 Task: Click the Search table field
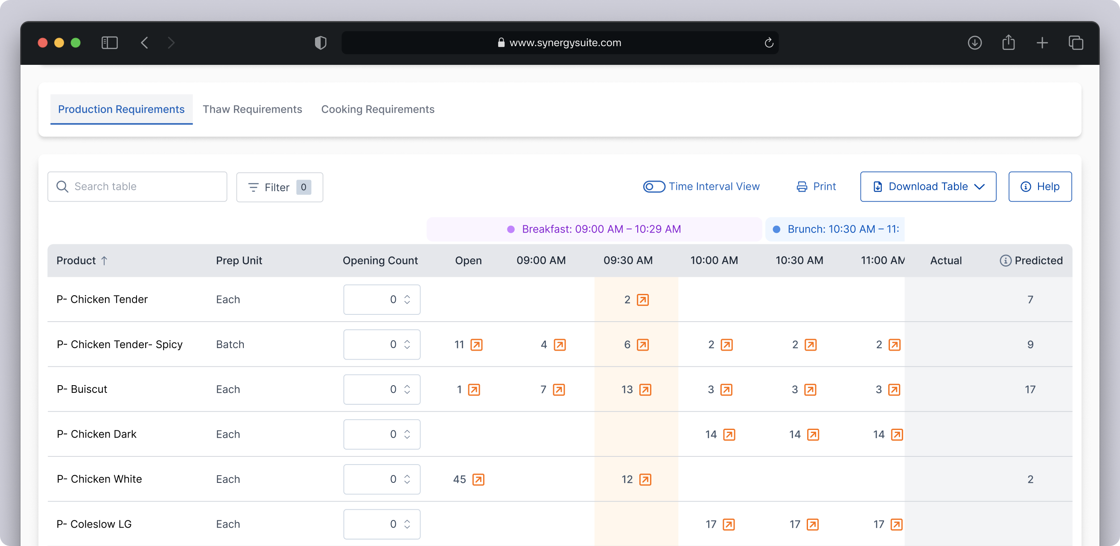137,187
